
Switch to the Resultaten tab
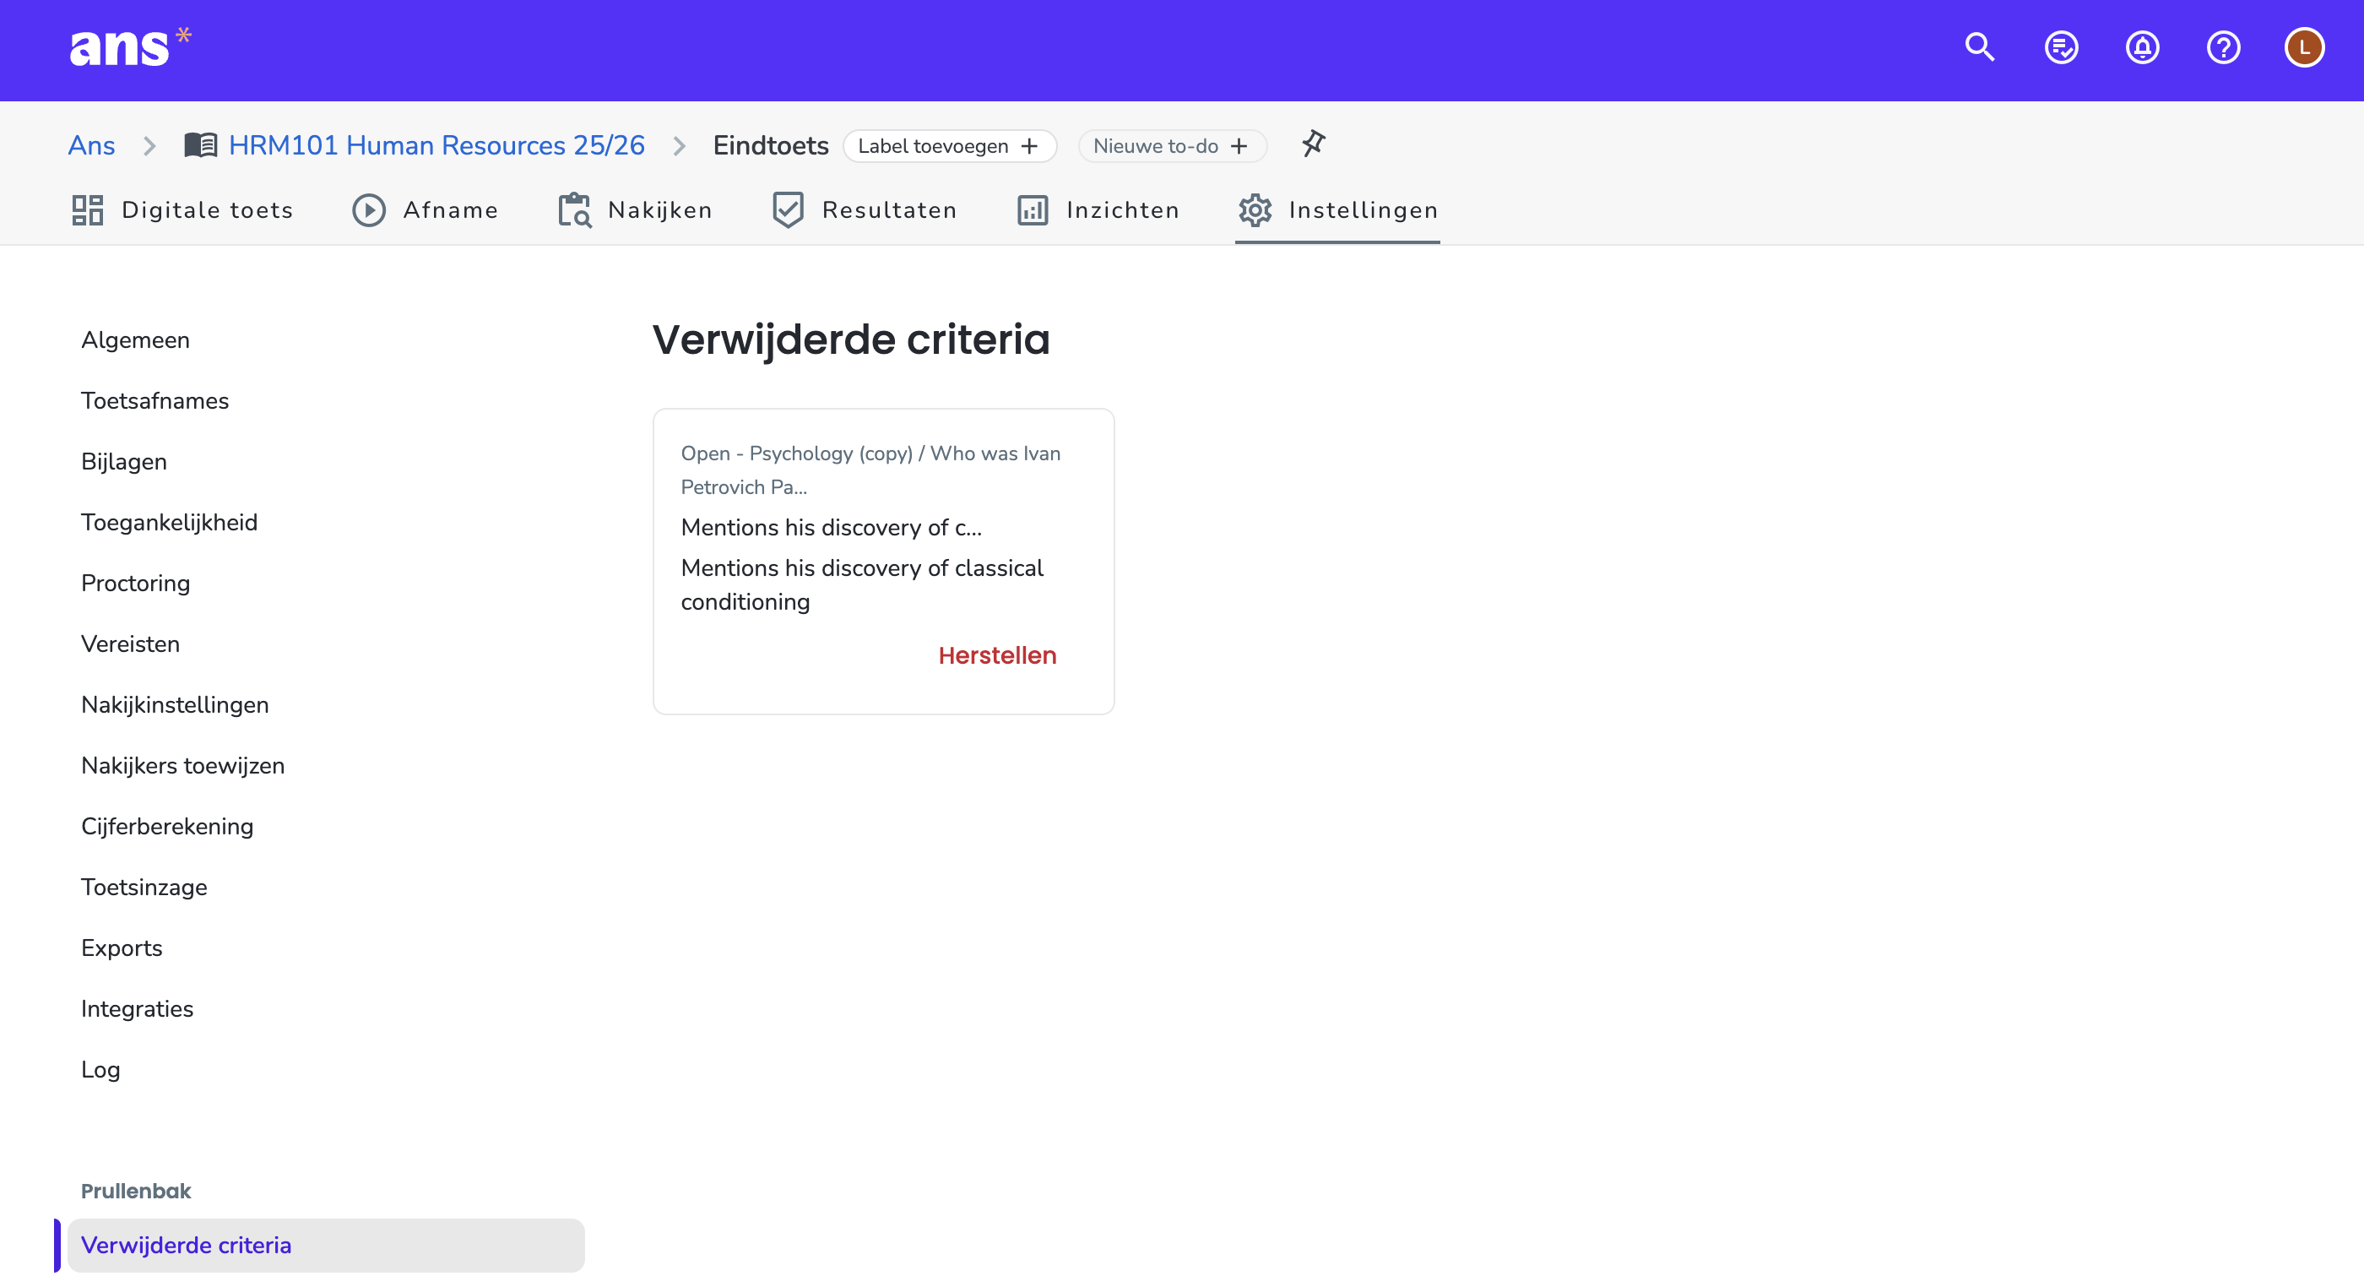click(x=864, y=210)
